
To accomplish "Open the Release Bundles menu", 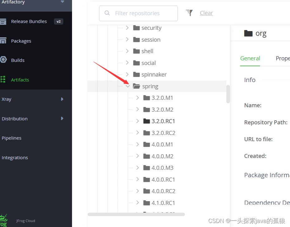I will 29,21.
